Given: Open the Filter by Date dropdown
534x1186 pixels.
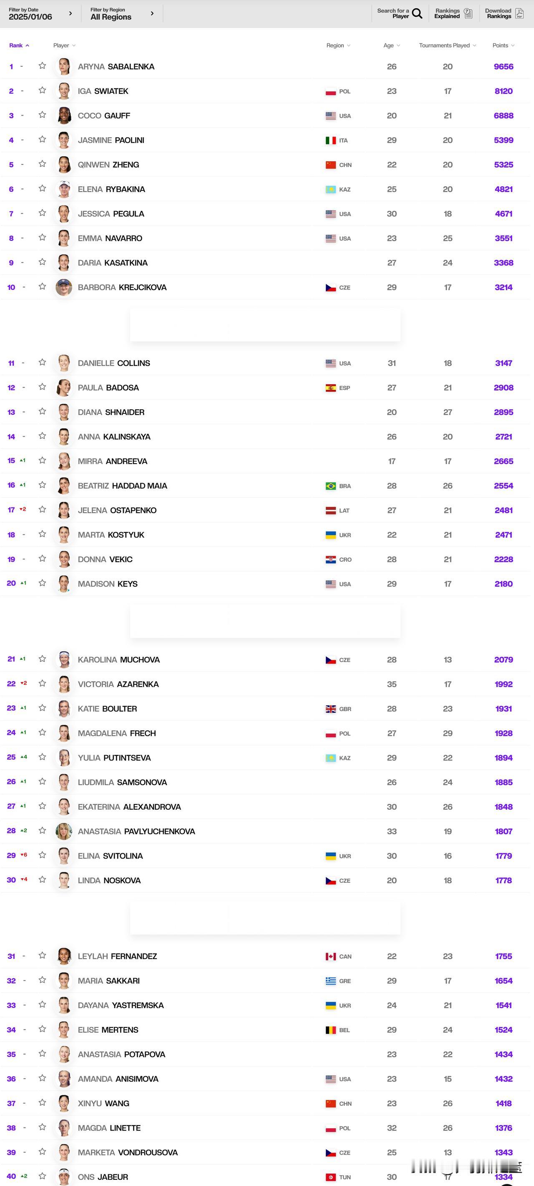Looking at the screenshot, I should point(40,14).
